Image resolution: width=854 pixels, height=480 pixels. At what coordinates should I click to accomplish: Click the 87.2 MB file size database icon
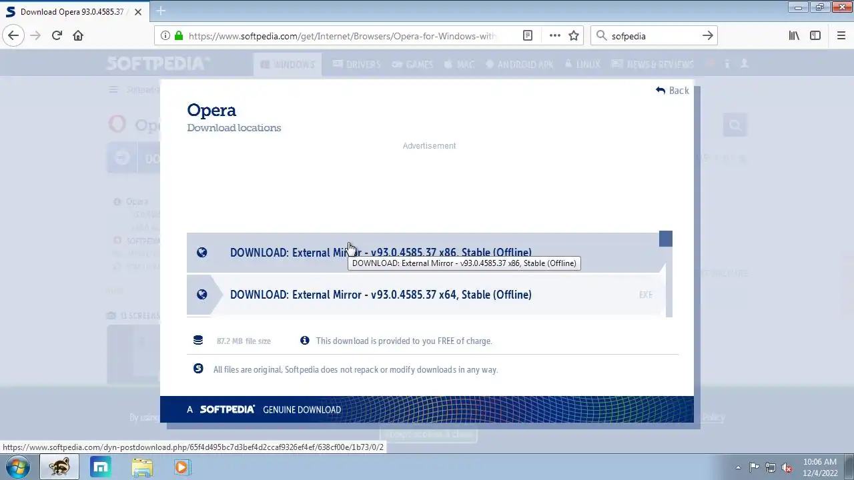[198, 341]
